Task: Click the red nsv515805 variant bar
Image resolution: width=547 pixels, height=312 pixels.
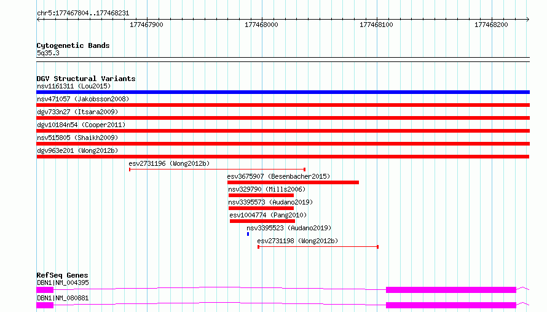Action: pos(283,144)
